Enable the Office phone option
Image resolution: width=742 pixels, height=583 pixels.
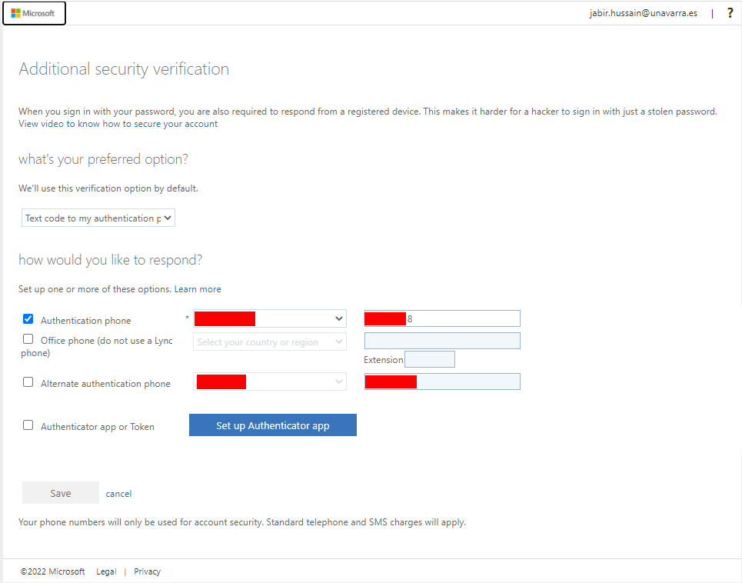[x=28, y=338]
